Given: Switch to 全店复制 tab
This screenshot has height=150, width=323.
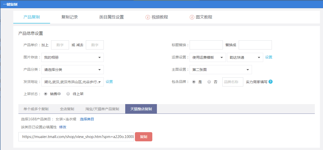Looking at the screenshot, I should [67, 109].
